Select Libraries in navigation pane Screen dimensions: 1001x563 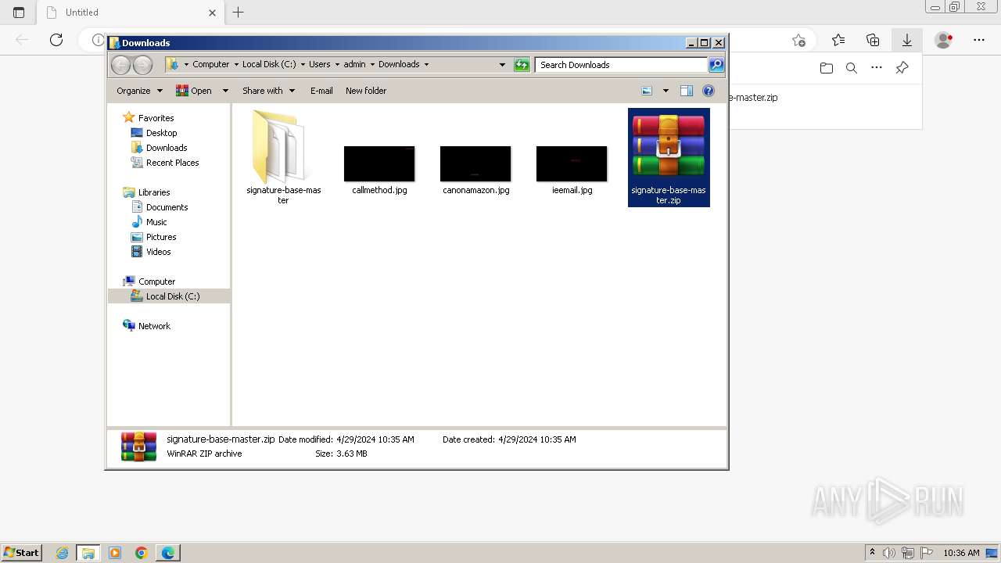[154, 192]
